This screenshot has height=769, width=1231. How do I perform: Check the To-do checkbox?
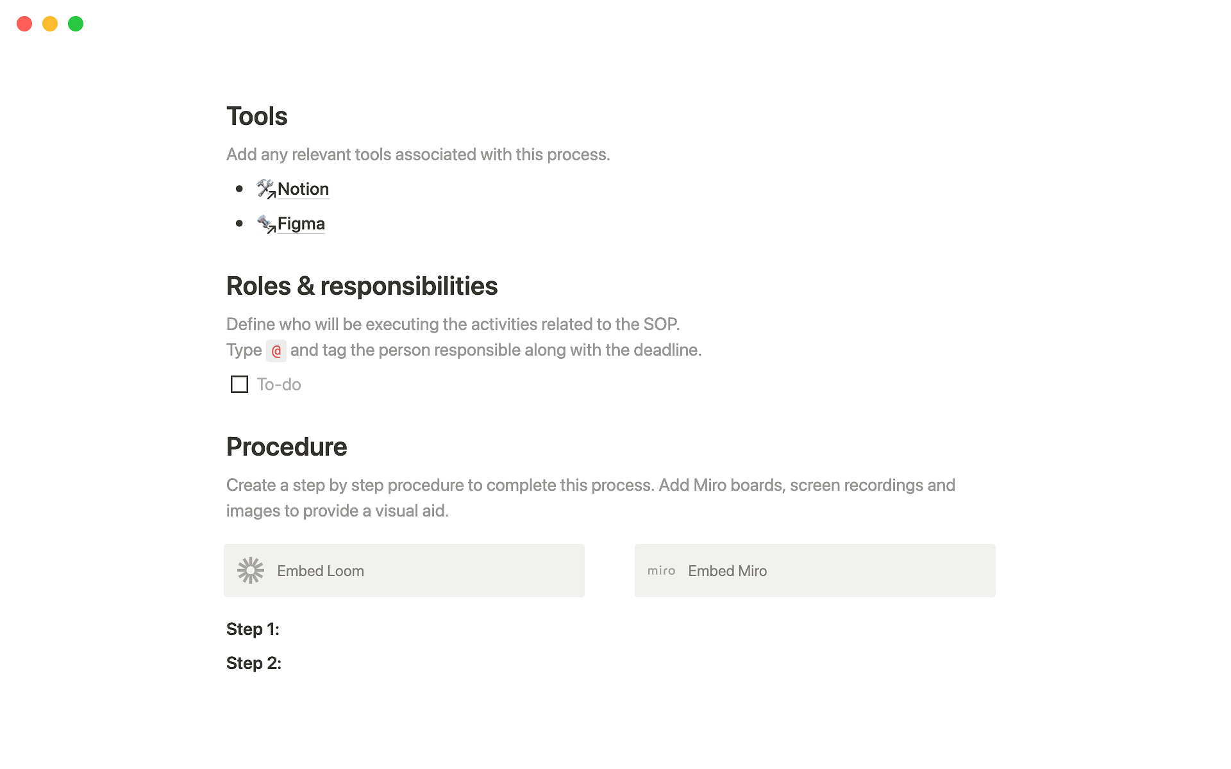239,384
